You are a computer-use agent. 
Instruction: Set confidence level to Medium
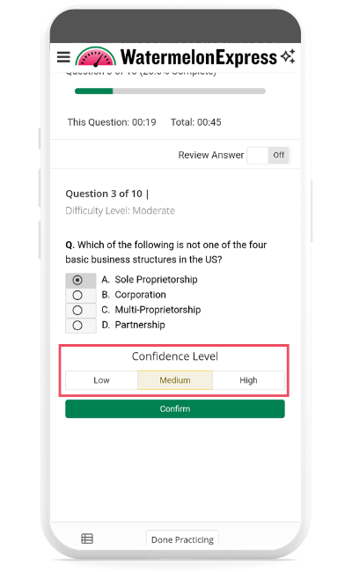175,380
